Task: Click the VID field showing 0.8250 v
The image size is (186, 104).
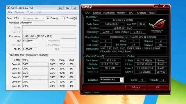Action: (x=30, y=41)
